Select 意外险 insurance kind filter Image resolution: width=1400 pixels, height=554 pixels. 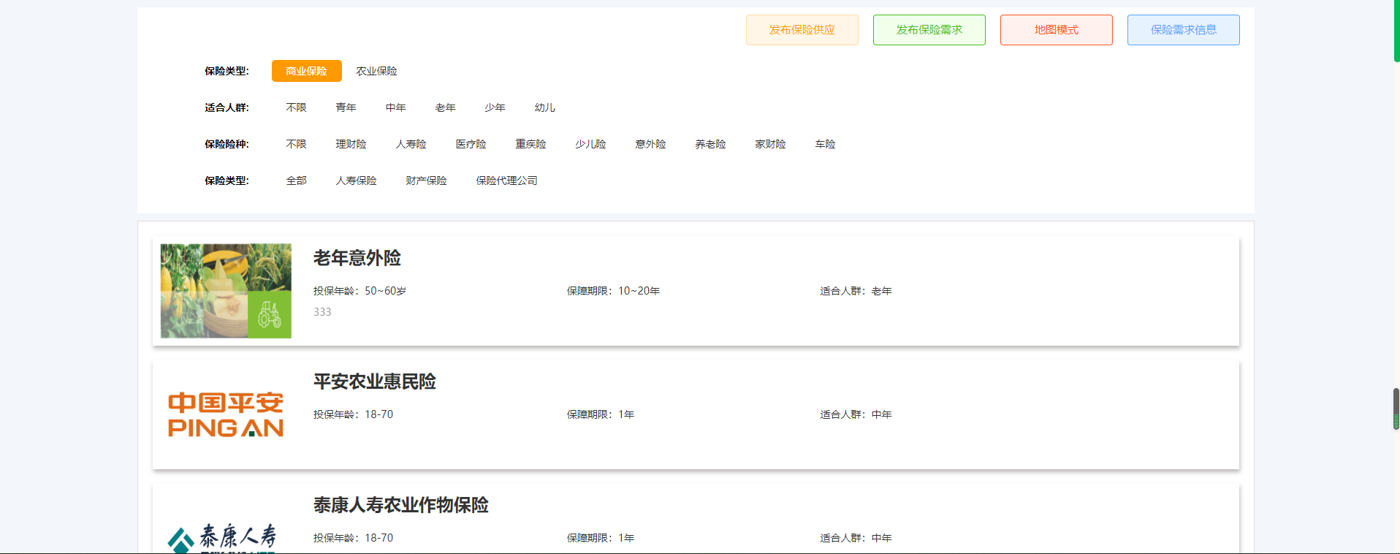point(650,144)
